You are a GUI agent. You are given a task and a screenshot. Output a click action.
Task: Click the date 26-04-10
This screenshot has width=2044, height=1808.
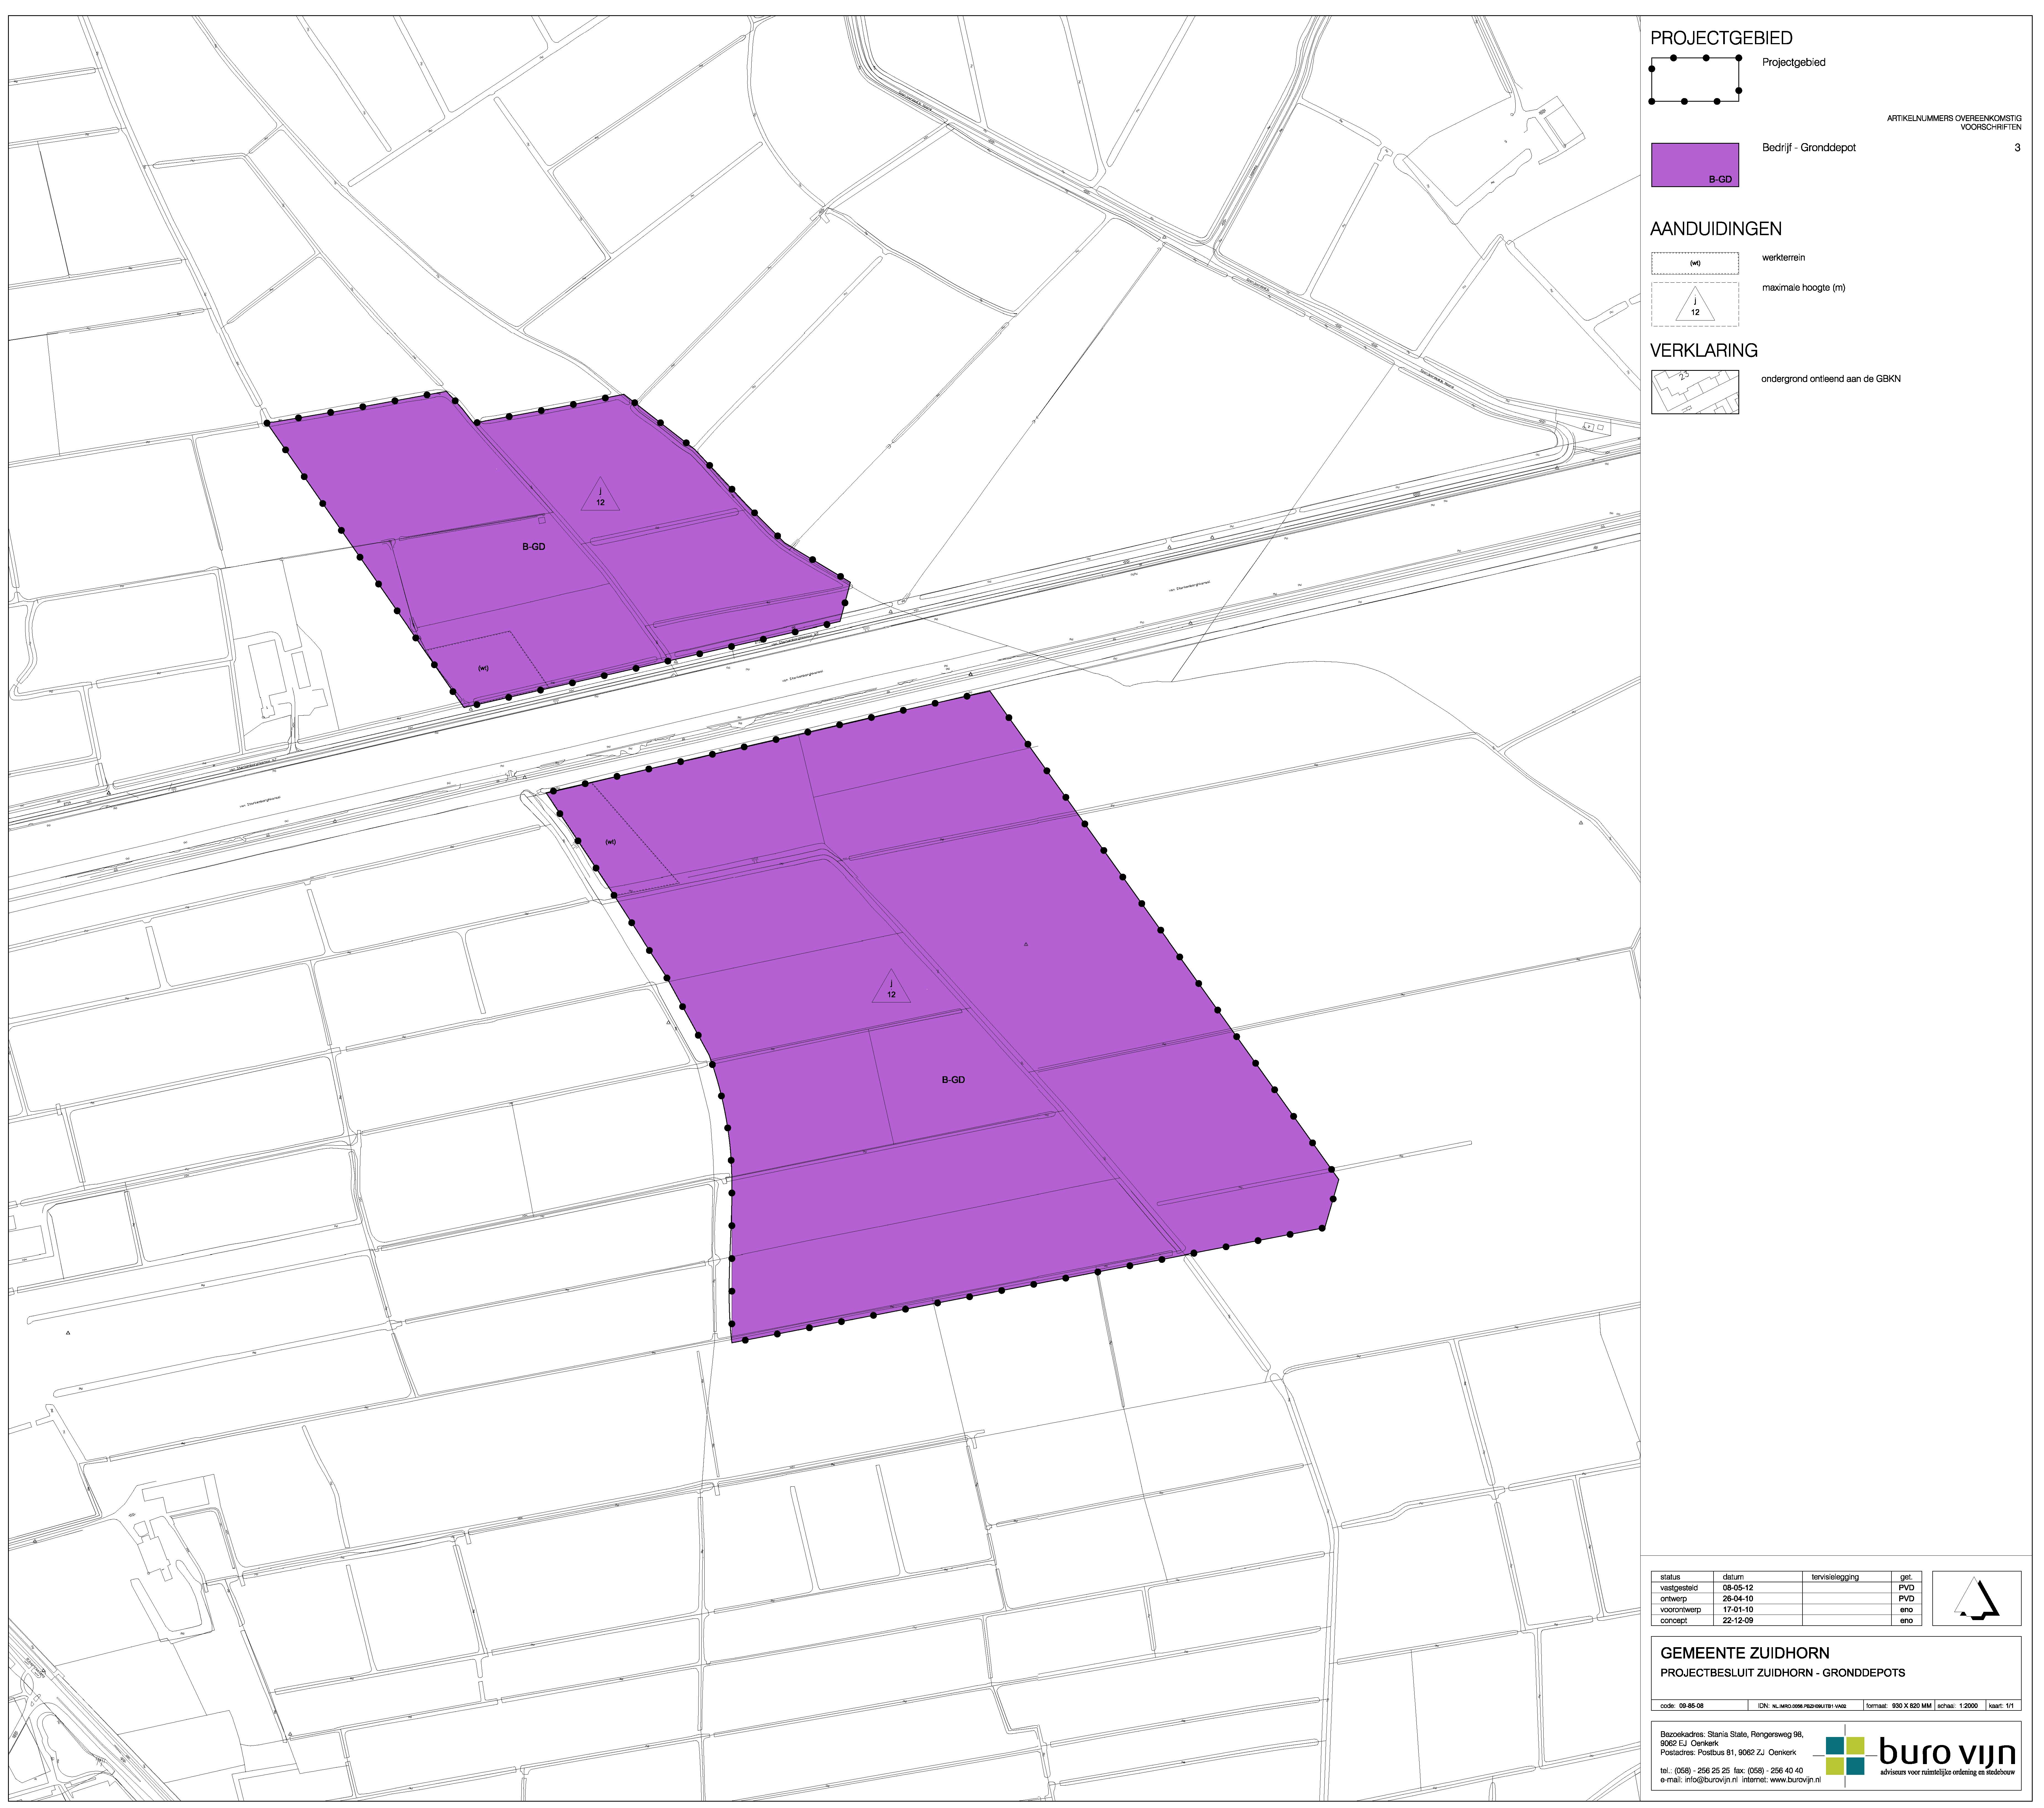[1738, 1599]
